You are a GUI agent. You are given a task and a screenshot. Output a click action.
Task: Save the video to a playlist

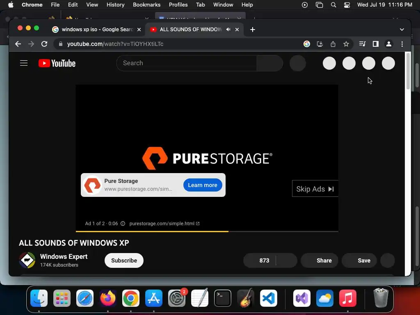(359, 260)
